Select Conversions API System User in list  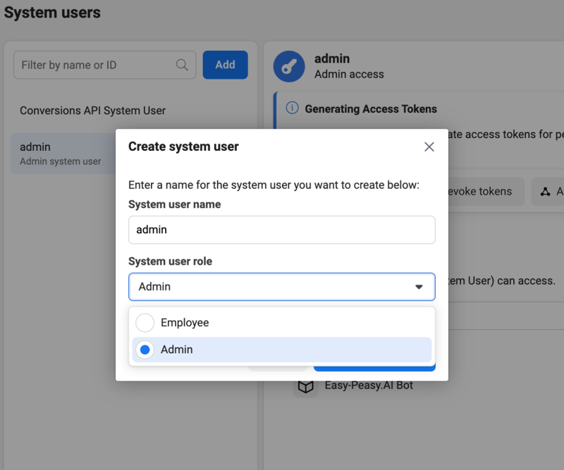tap(92, 111)
